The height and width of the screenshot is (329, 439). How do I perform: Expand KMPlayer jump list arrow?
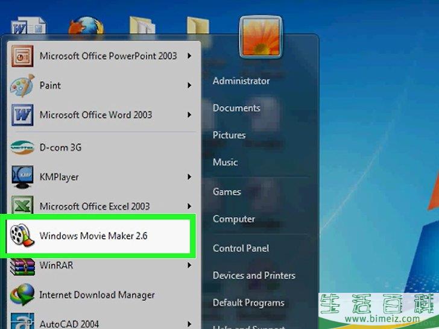tap(189, 177)
